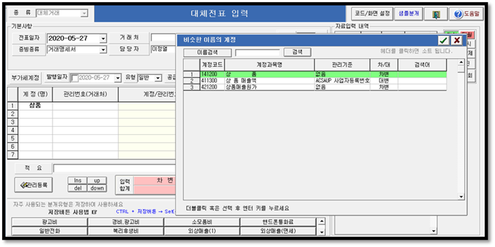The image size is (495, 247).
Task: Click the 코드/화면 설정 button
Action: coord(372,14)
